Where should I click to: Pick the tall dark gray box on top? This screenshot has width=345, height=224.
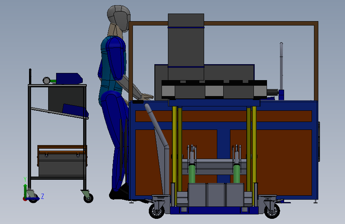point(186,47)
